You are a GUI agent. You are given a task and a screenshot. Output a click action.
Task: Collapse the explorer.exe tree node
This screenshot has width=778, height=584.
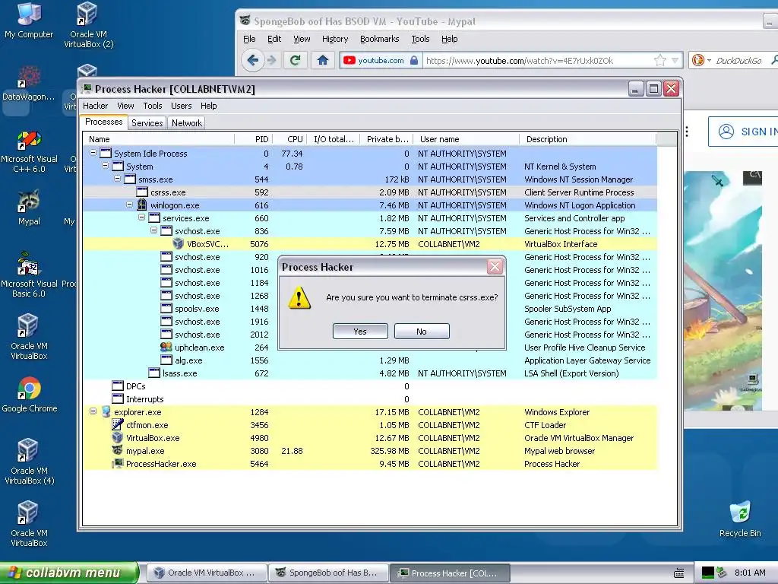click(93, 411)
